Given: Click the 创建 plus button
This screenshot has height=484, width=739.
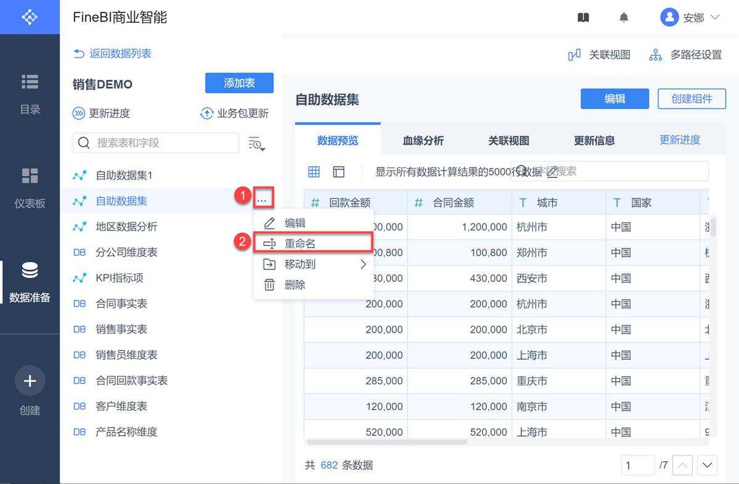Looking at the screenshot, I should click(30, 381).
